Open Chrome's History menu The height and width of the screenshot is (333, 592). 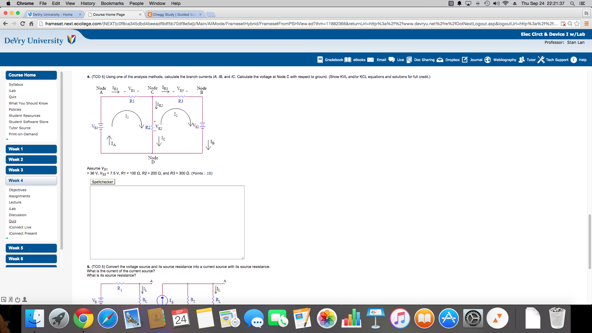(88, 3)
